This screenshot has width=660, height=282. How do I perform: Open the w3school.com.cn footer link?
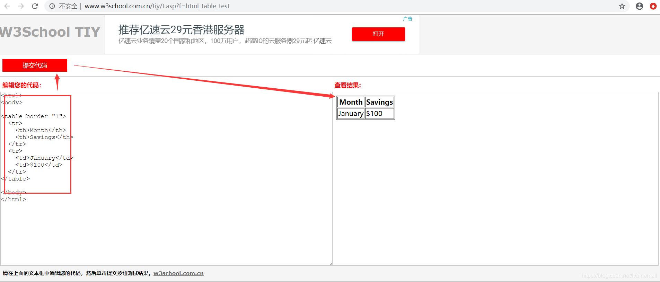(178, 273)
